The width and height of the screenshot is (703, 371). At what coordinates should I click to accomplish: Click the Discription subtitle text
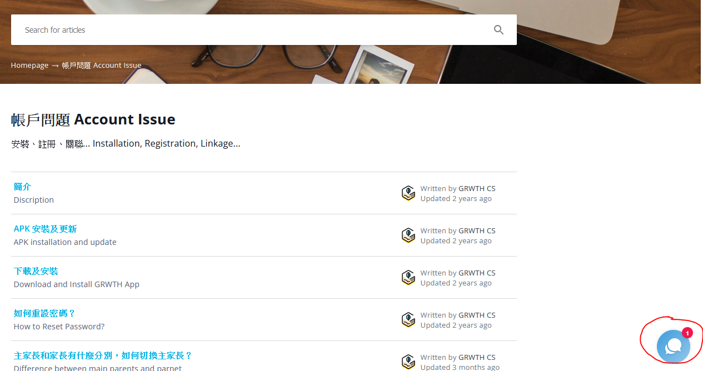pos(34,200)
